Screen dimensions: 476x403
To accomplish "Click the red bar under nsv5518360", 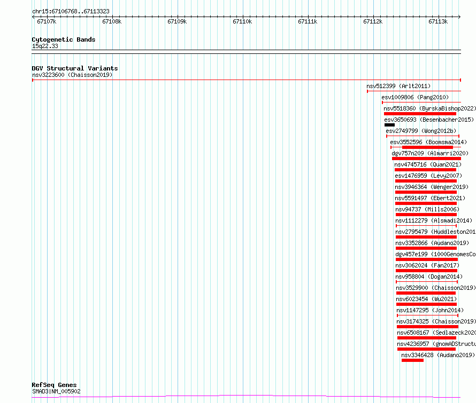I will tap(420, 114).
